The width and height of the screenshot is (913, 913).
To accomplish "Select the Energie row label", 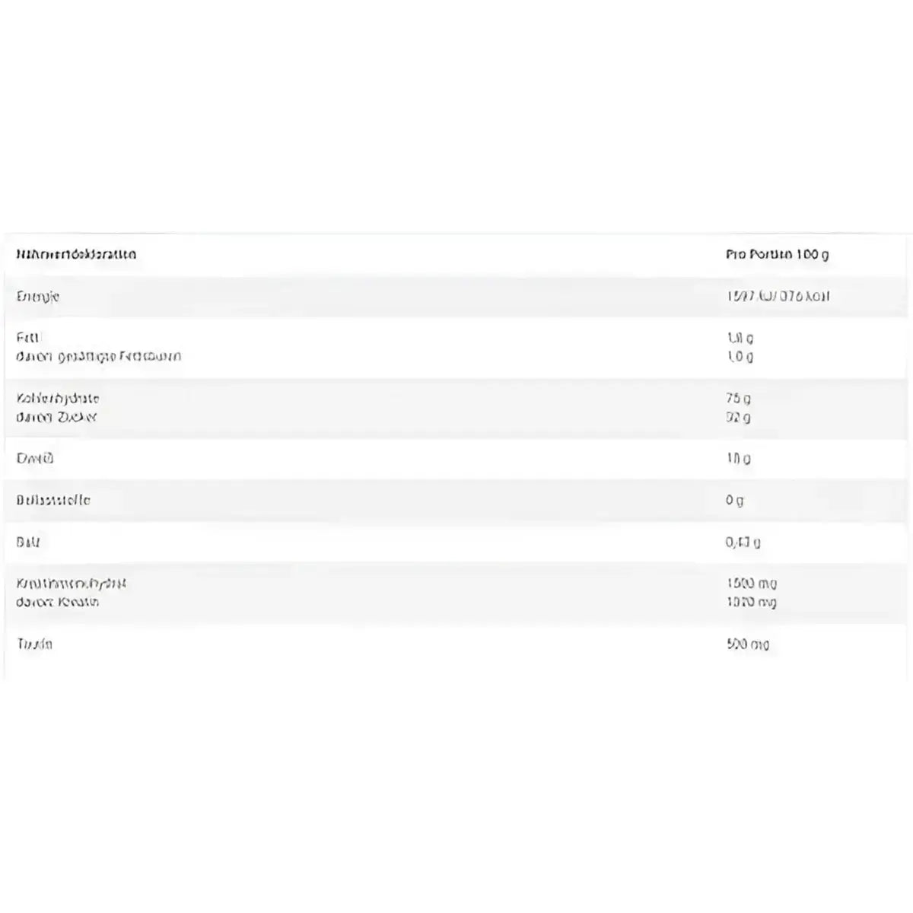I will 37,296.
